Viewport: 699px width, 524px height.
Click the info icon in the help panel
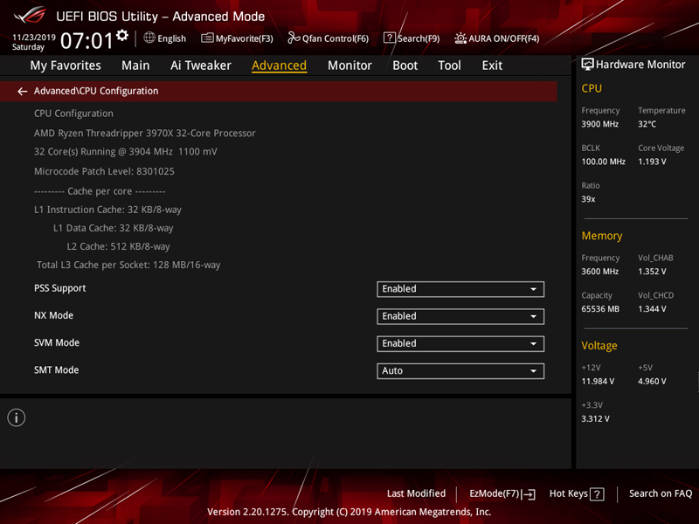pyautogui.click(x=16, y=418)
